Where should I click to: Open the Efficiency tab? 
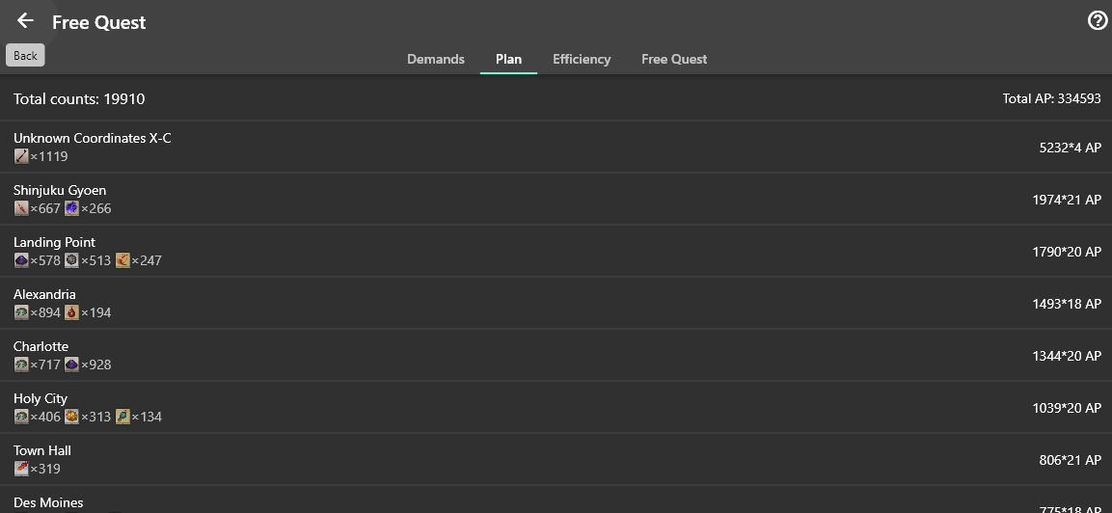pyautogui.click(x=582, y=59)
